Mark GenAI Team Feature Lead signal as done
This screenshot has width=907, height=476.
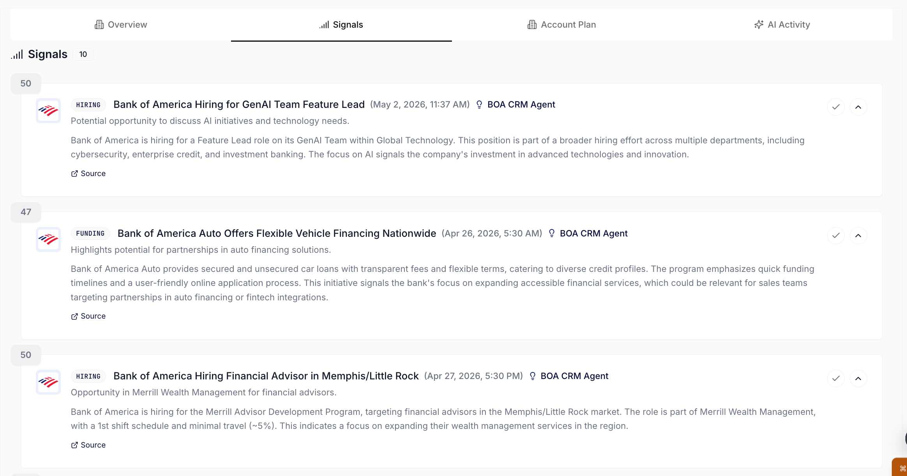tap(836, 107)
